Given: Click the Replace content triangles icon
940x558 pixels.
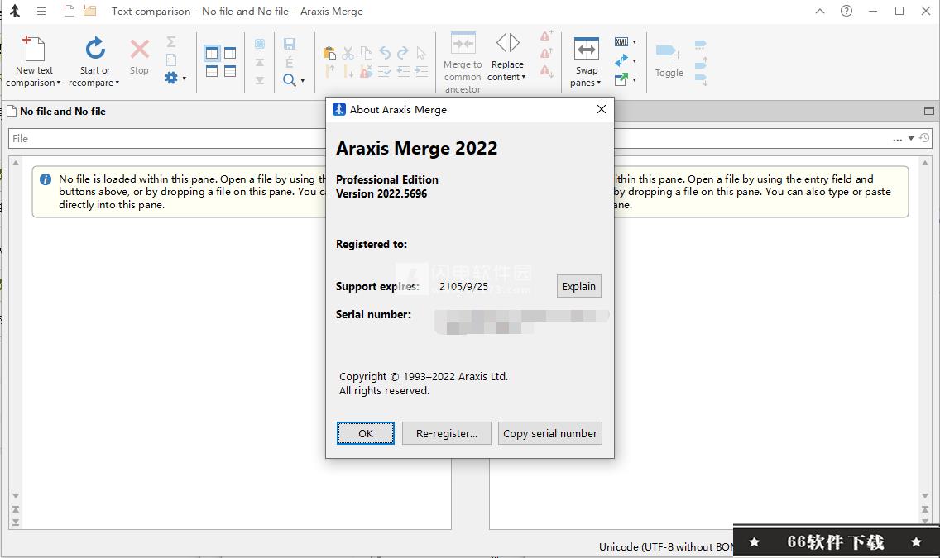Looking at the screenshot, I should click(507, 43).
